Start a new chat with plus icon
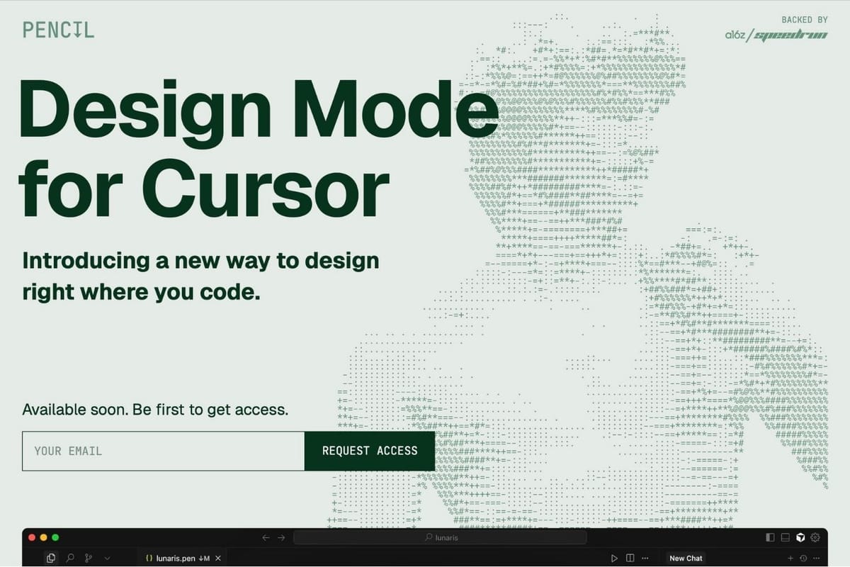 coord(791,558)
